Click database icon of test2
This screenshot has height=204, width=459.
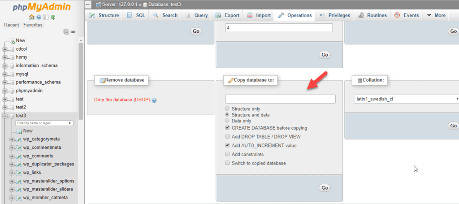[12, 108]
